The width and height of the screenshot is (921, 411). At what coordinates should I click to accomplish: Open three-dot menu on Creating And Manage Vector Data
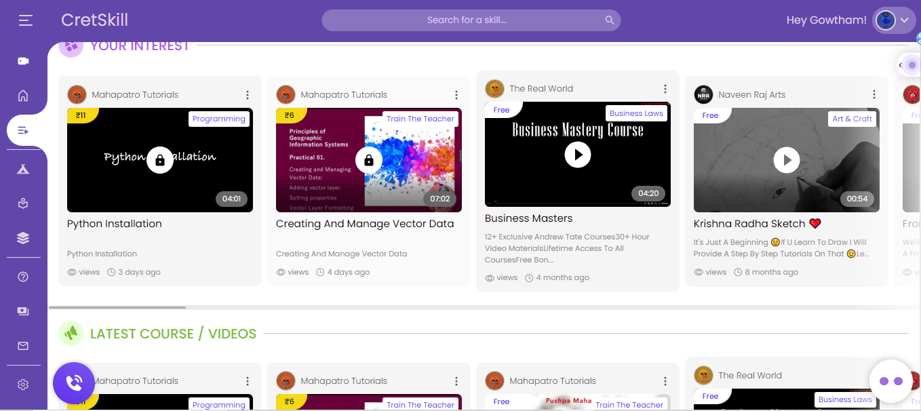456,95
